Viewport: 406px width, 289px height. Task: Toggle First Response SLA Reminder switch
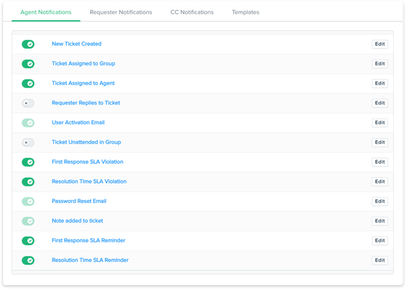[28, 241]
